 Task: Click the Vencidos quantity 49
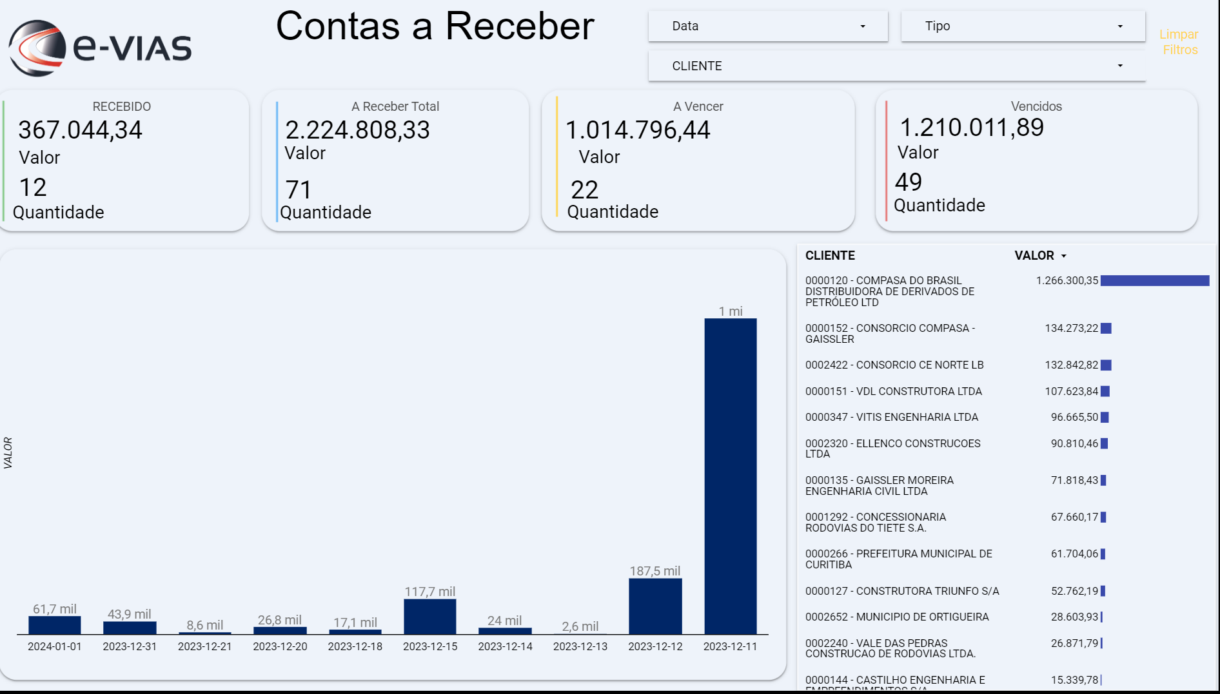point(909,182)
